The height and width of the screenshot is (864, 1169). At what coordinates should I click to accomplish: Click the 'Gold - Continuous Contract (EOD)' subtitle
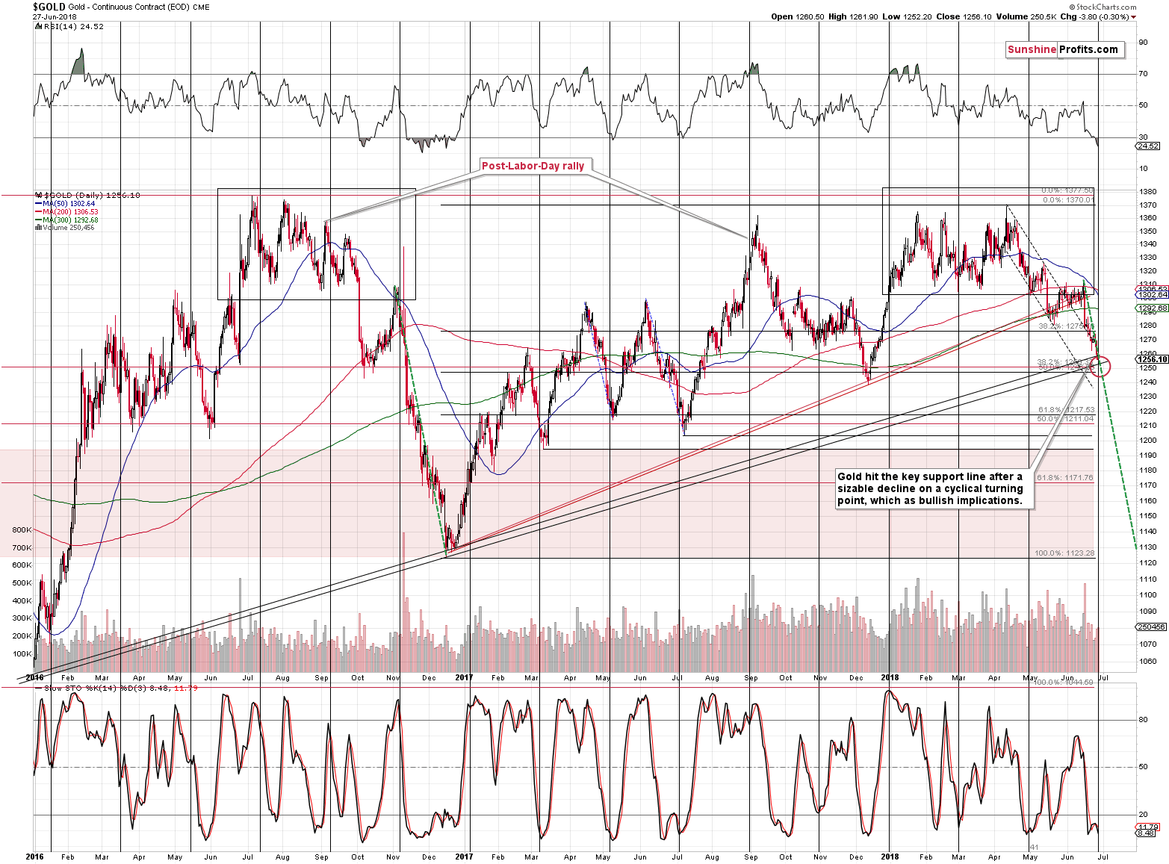pyautogui.click(x=128, y=7)
